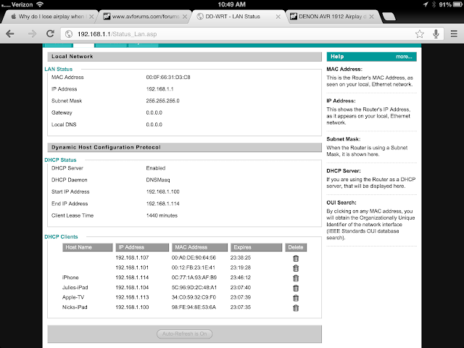
Task: Tap the location arrow icon in status bar
Action: [x=426, y=4]
